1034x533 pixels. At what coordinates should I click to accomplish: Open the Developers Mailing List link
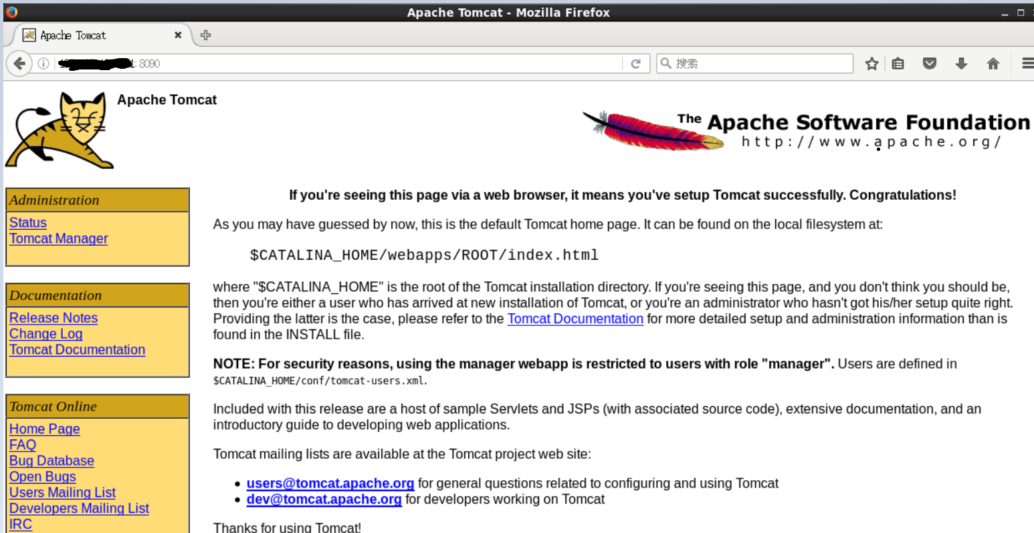79,508
